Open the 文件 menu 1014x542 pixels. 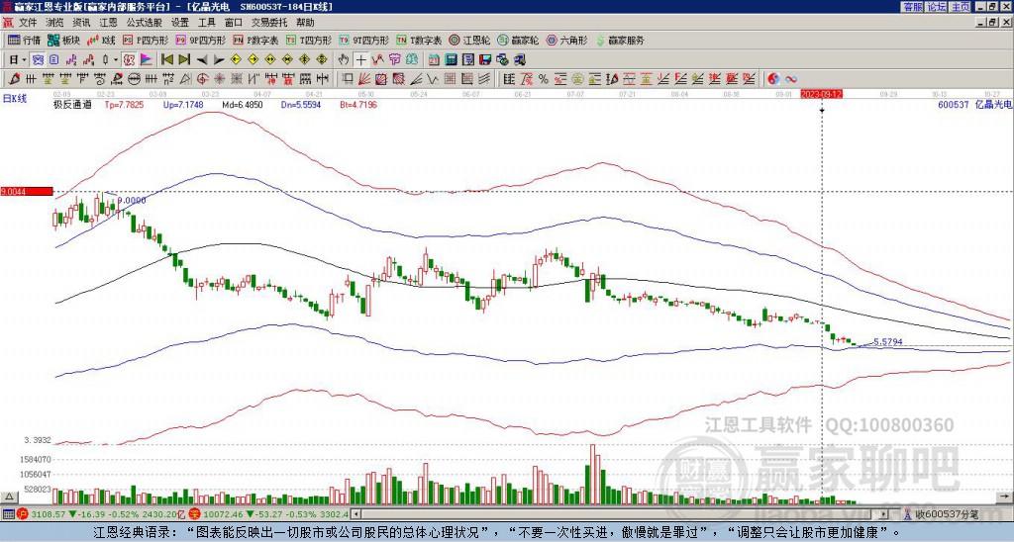[28, 23]
